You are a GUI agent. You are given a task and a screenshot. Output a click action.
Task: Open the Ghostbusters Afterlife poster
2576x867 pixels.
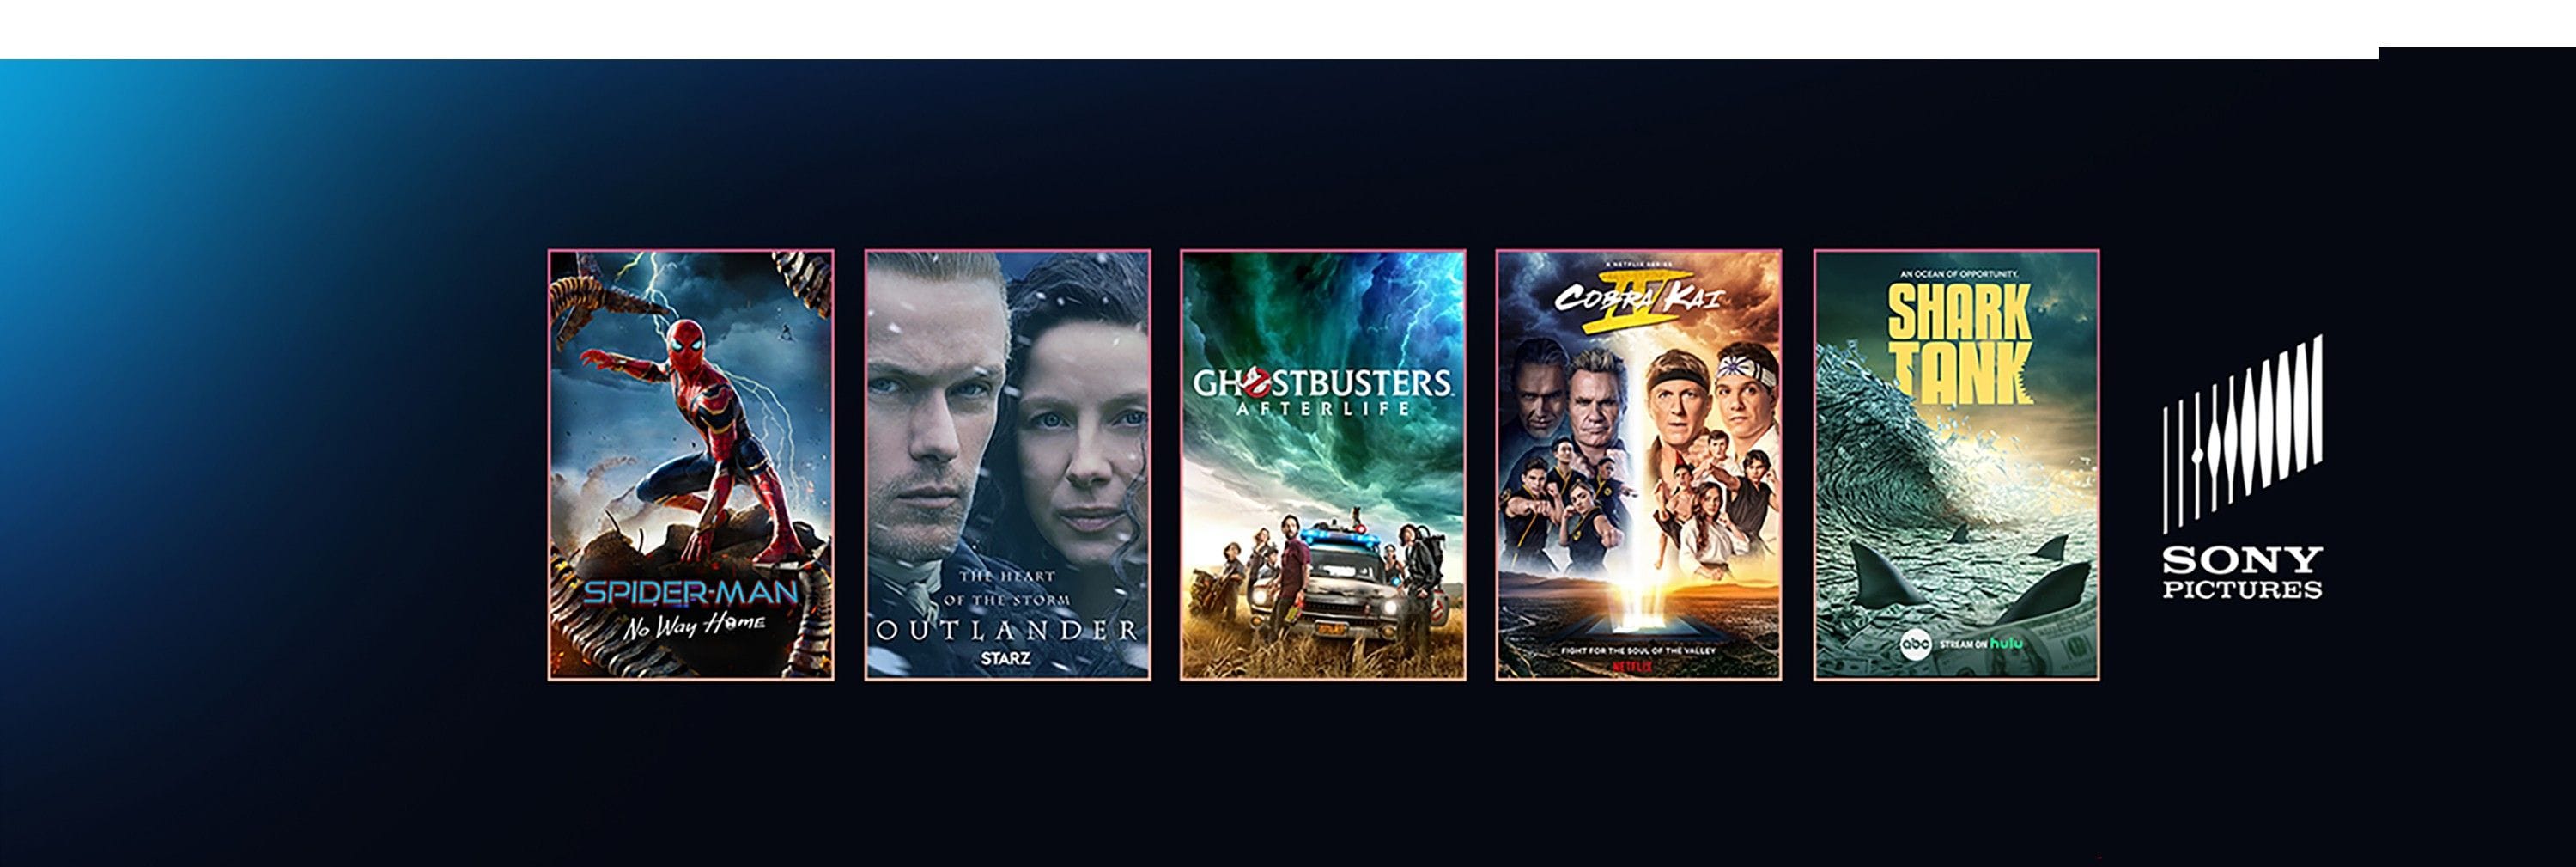pyautogui.click(x=1323, y=466)
